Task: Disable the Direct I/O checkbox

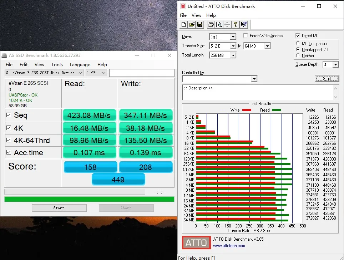Action: [x=298, y=36]
